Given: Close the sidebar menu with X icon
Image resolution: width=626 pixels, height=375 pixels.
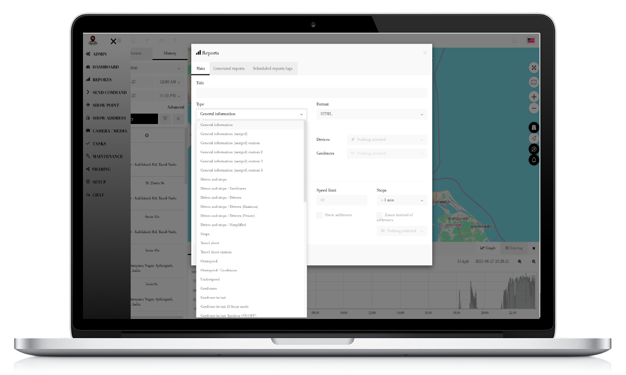Looking at the screenshot, I should (113, 41).
